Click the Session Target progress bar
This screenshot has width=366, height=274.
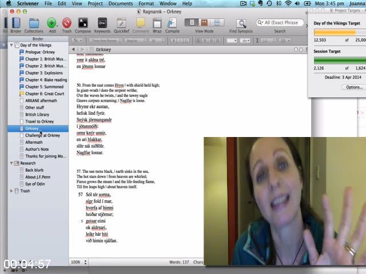pos(340,61)
